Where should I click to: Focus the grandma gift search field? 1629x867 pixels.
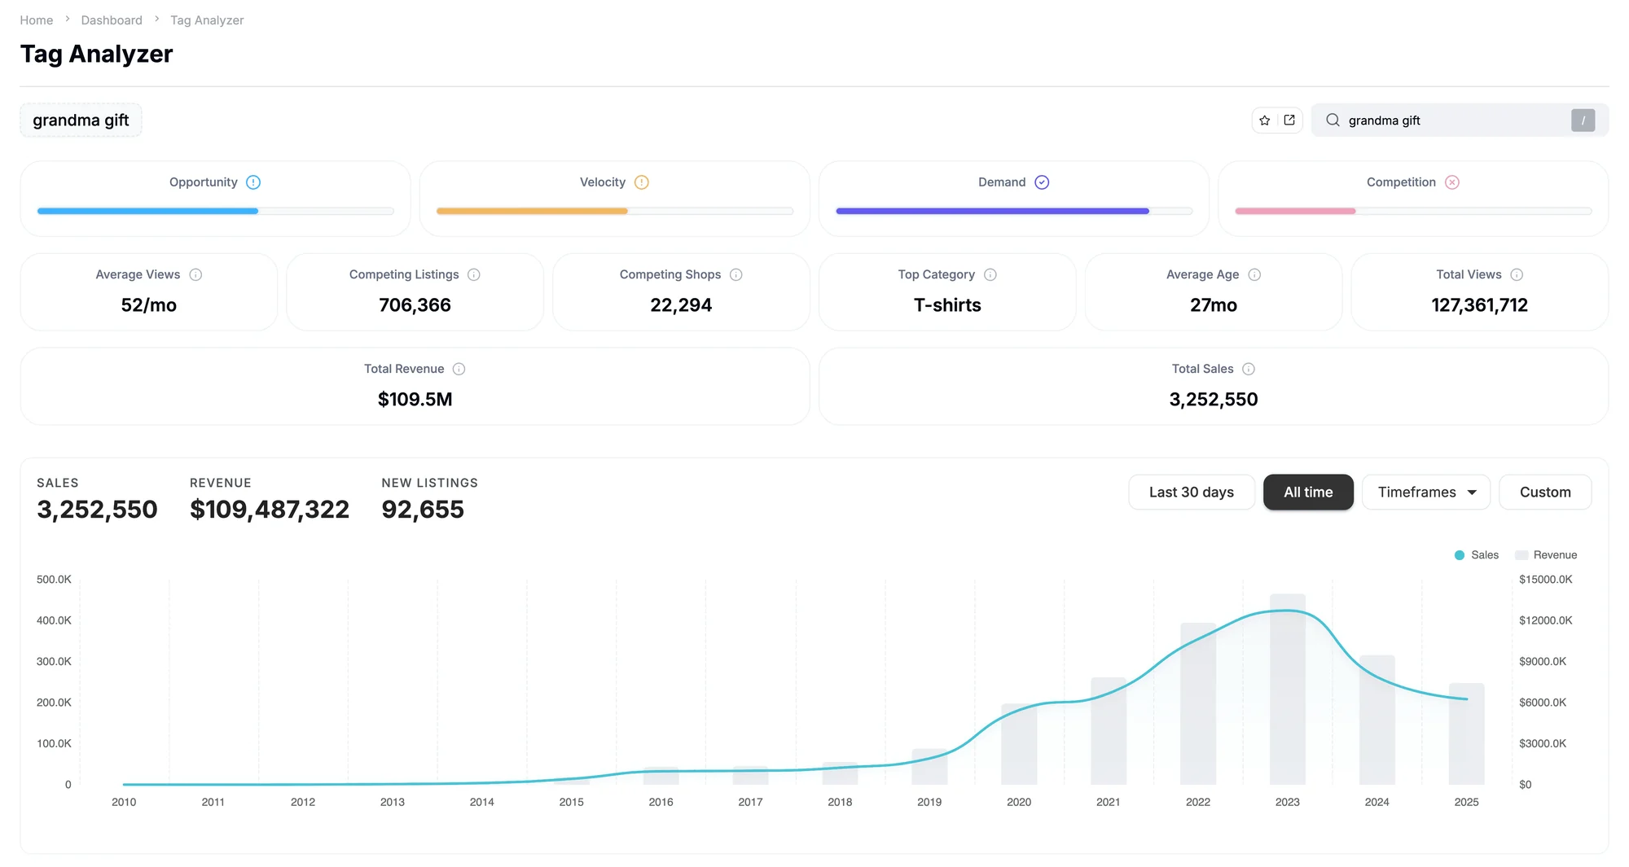[1460, 120]
